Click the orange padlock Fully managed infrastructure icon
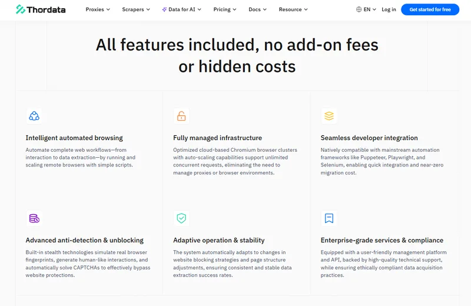Screen dimensions: 471x306 click(181, 116)
